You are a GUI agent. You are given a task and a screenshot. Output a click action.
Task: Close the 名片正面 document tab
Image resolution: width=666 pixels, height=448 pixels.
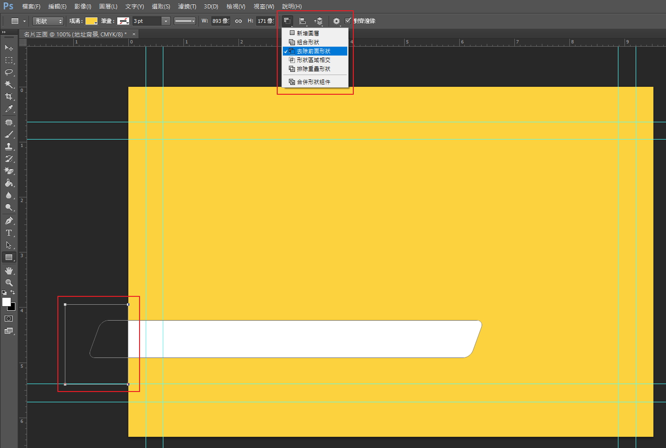134,34
